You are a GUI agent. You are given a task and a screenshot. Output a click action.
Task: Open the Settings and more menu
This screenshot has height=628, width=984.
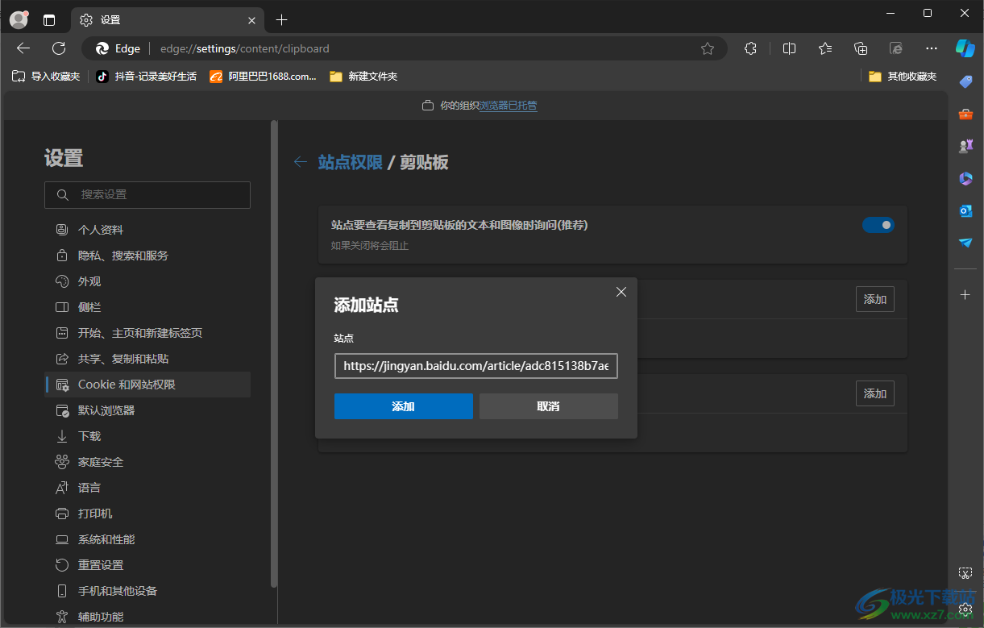click(x=931, y=48)
